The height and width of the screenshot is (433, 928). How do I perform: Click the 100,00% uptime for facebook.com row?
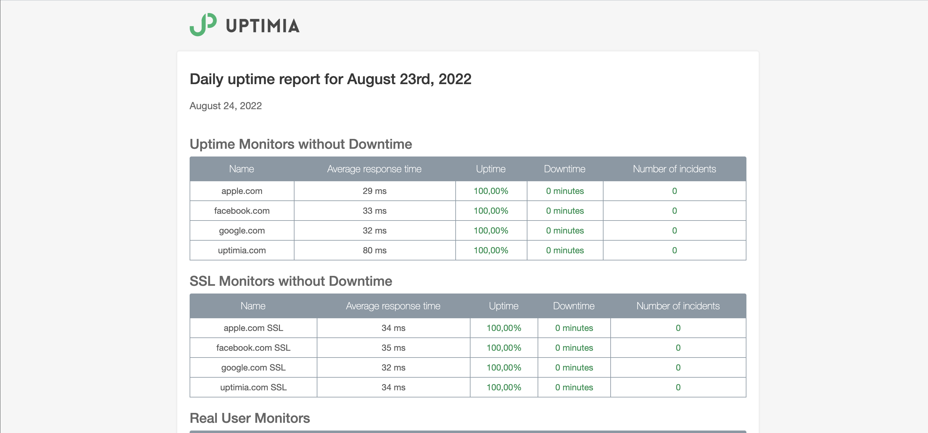[491, 211]
